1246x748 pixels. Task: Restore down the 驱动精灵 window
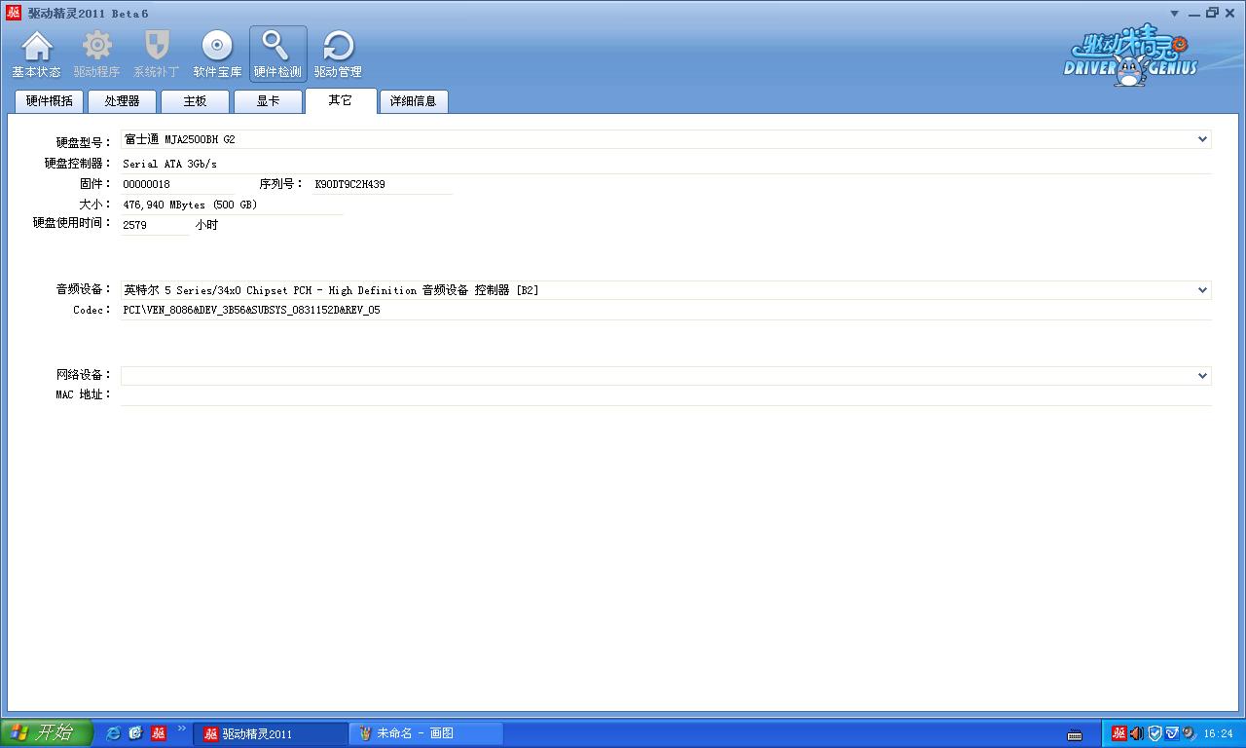pos(1212,14)
